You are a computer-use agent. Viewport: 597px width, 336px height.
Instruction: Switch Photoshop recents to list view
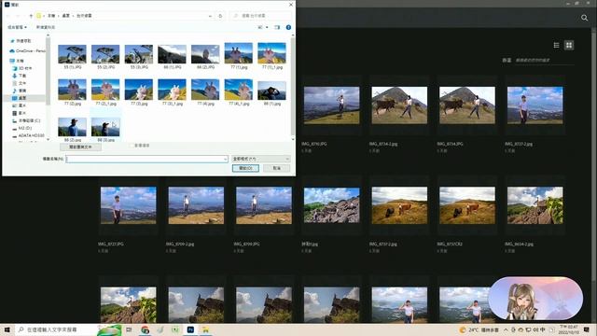[x=556, y=46]
